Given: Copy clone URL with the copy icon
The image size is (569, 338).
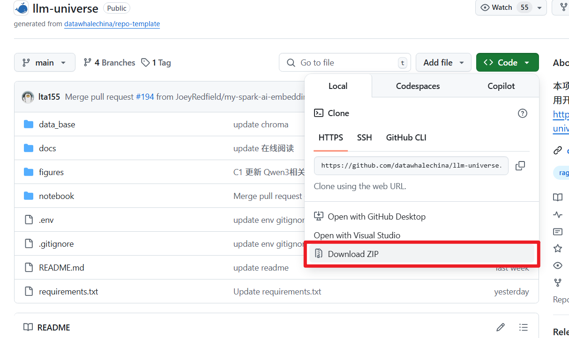Looking at the screenshot, I should [x=520, y=165].
